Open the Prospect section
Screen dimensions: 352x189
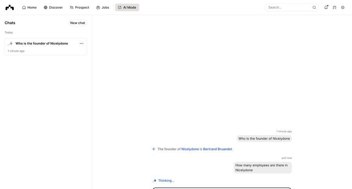79,7
